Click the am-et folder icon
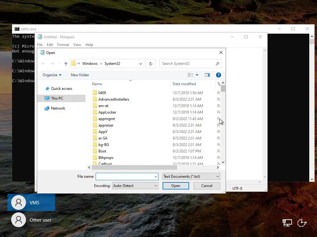The width and height of the screenshot is (317, 237). pyautogui.click(x=95, y=106)
